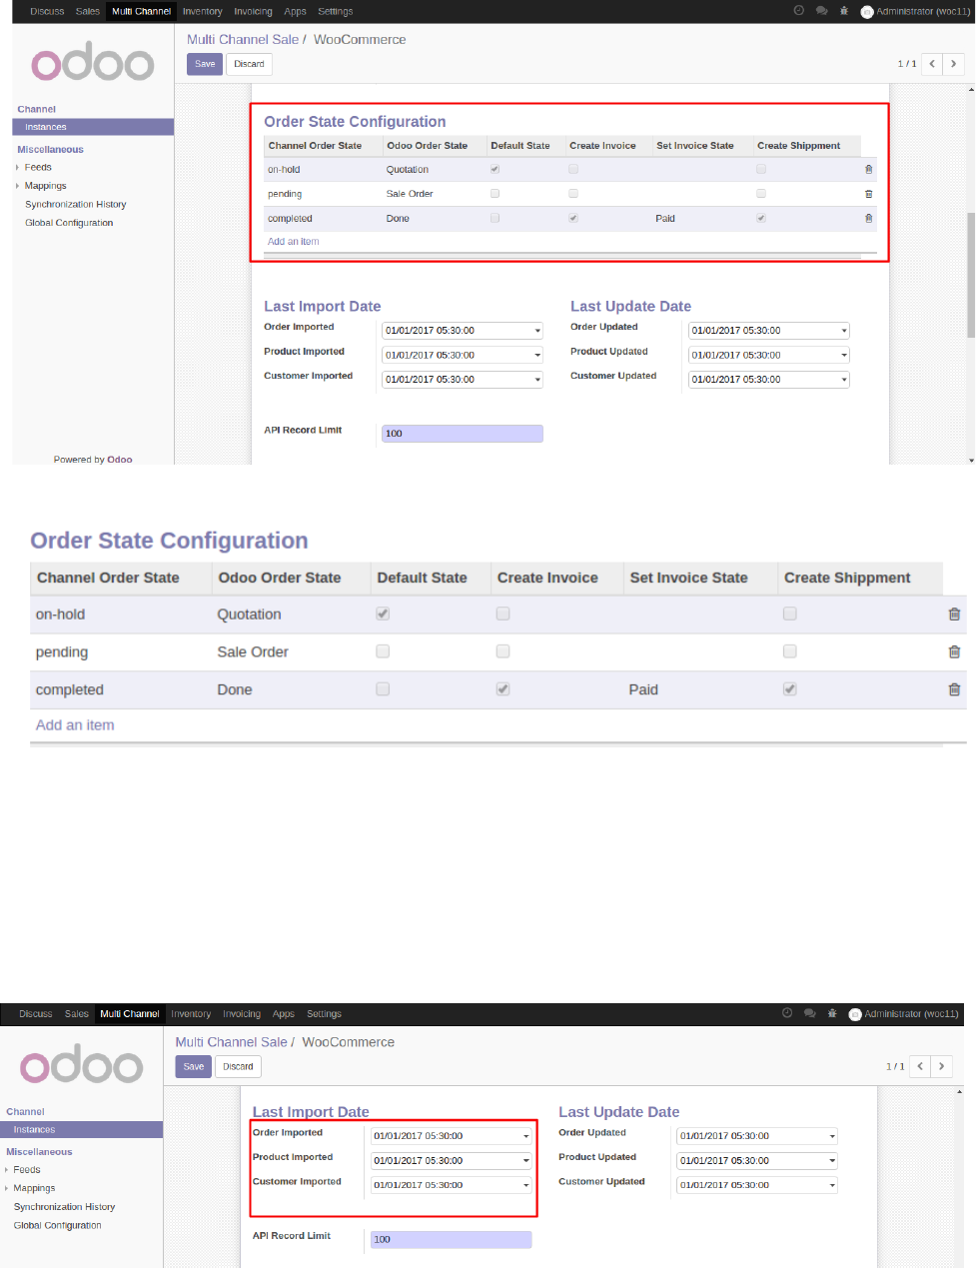Open debug bug icon in top screenshot
Image resolution: width=976 pixels, height=1268 pixels.
click(844, 11)
